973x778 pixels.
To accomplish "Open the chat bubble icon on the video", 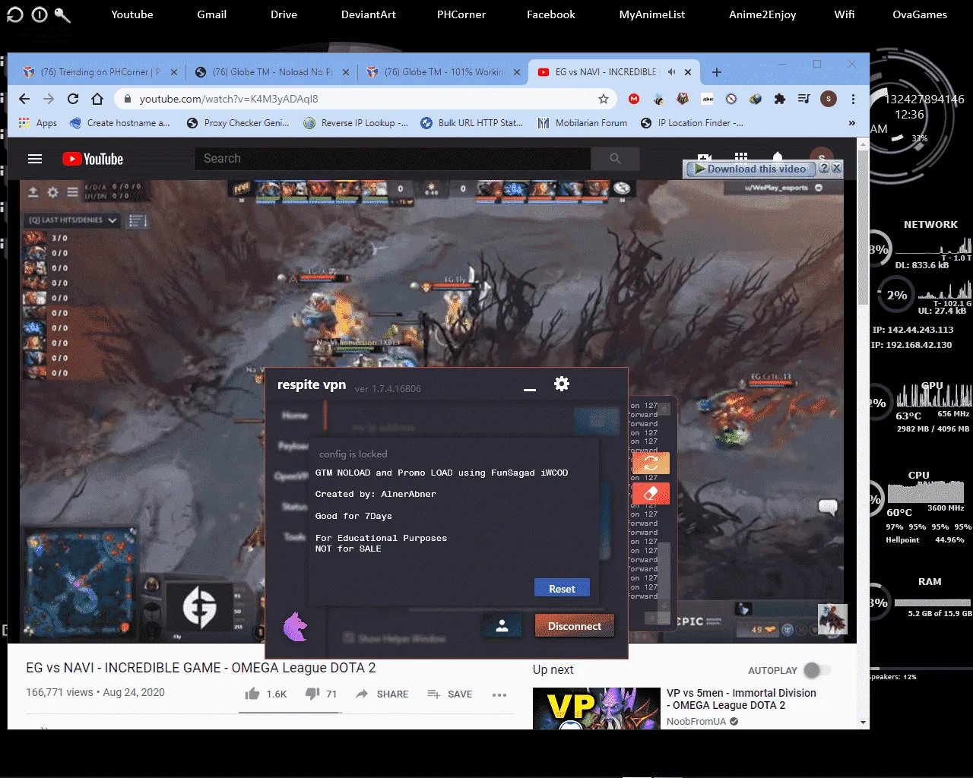I will [828, 507].
